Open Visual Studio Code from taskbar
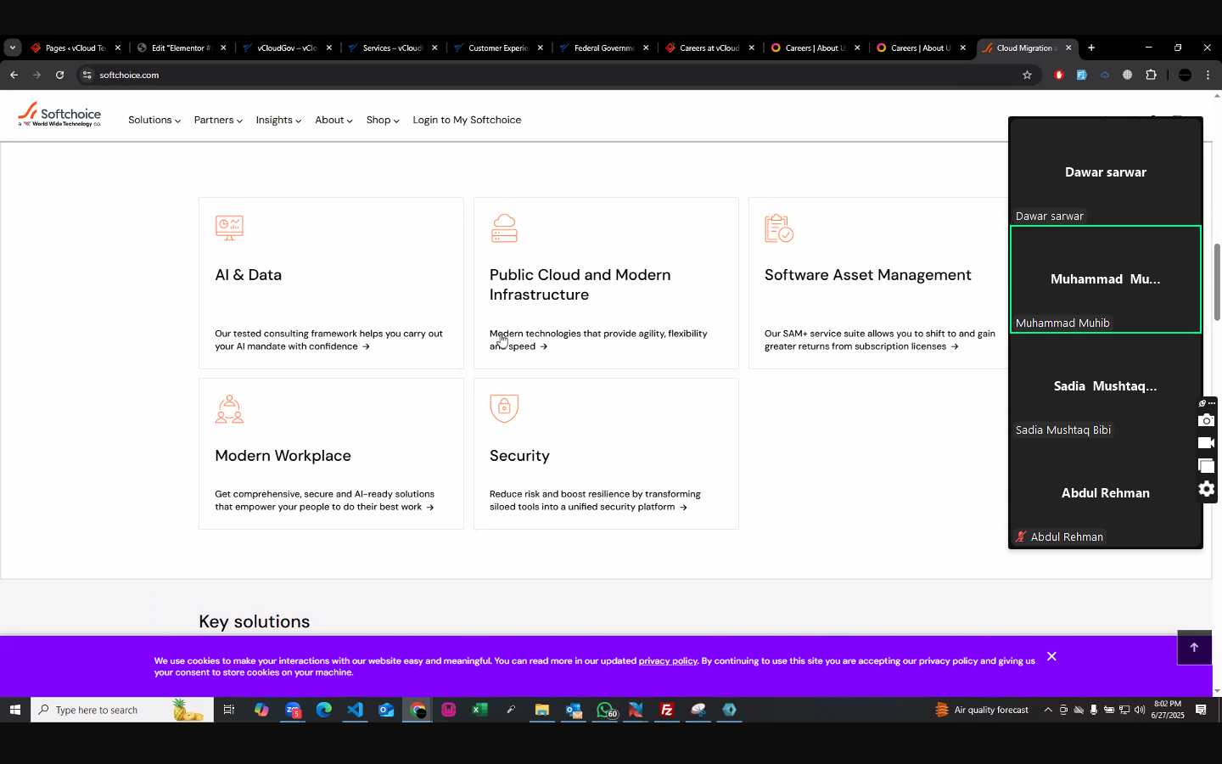The width and height of the screenshot is (1222, 764). (355, 710)
